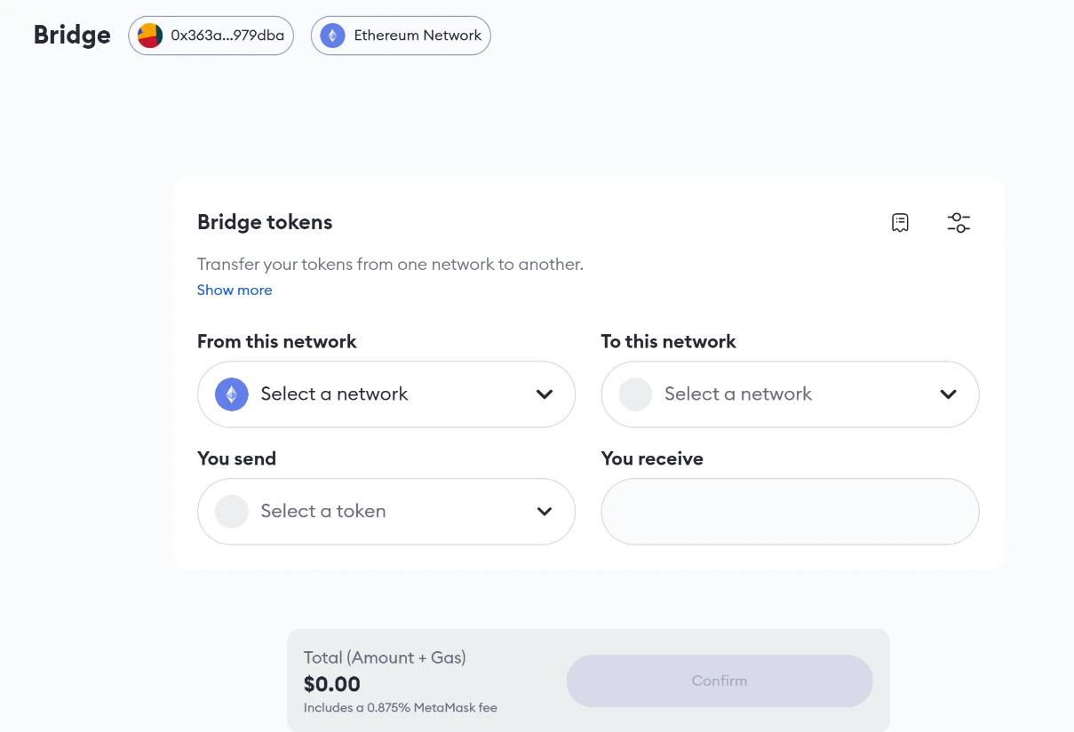Open the bridge settings sliders icon
Viewport: 1074px width, 732px height.
click(959, 222)
